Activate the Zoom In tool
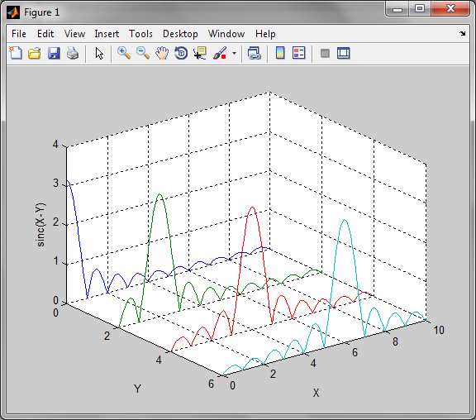Screen dimensions: 476x420 (x=124, y=53)
